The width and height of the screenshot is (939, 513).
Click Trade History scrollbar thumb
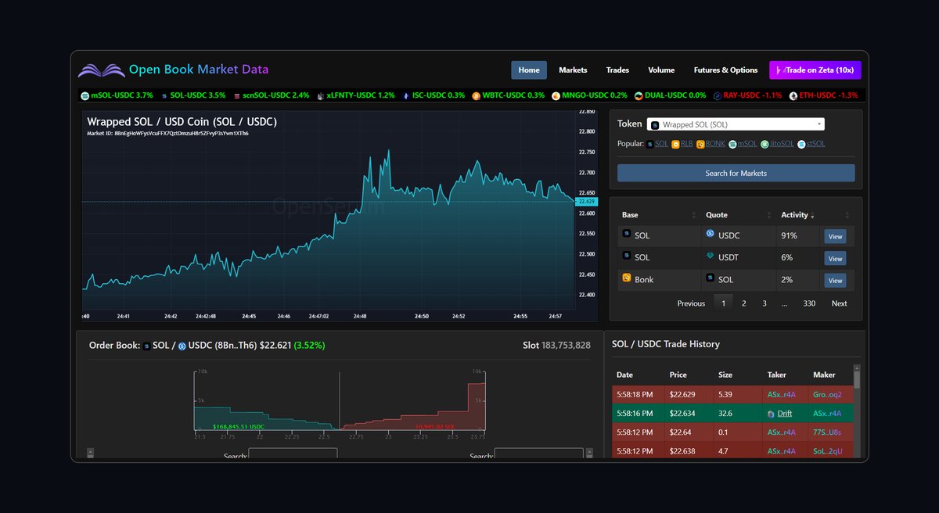[856, 379]
